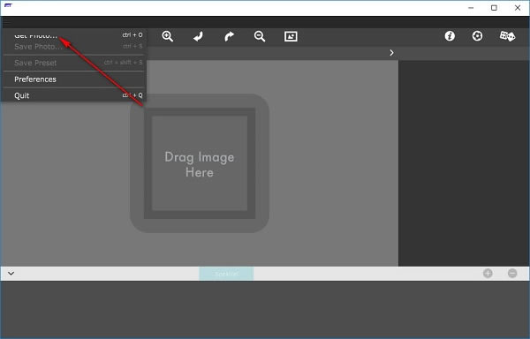Viewport: 530px width, 339px height.
Task: Open the hamburger menu icon at top left
Action: [7, 22]
